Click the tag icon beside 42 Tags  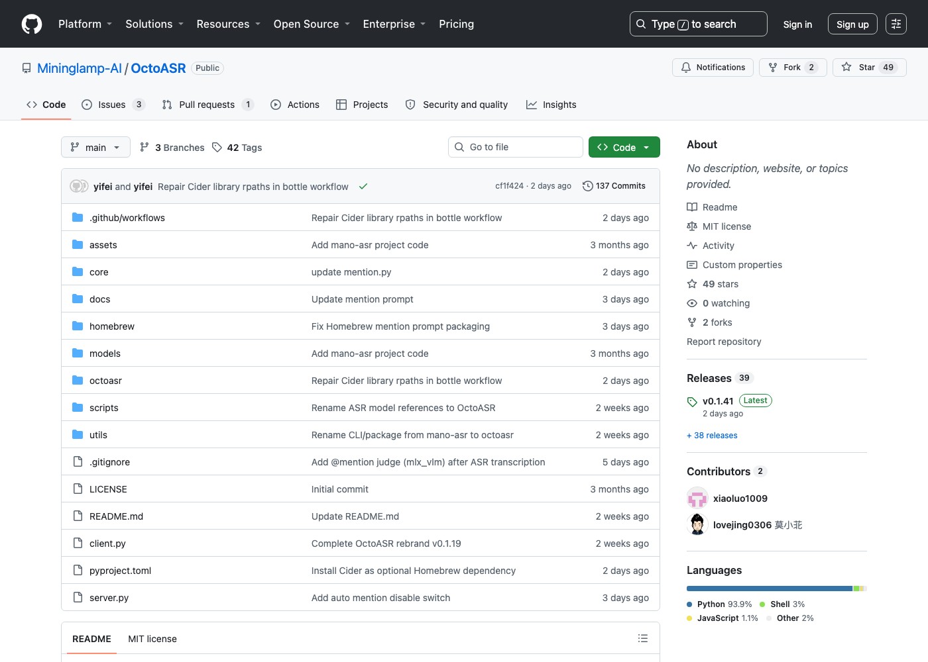(x=217, y=147)
